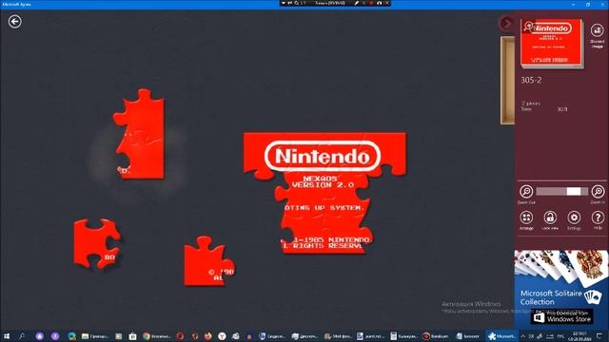This screenshot has height=342, width=609.
Task: Open the Microsoft Store taskbar icon
Action: (132, 336)
